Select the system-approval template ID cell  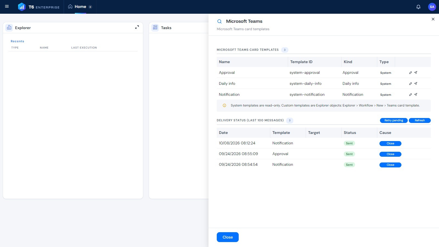(305, 72)
